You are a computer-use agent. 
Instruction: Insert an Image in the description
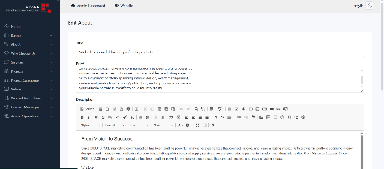pyautogui.click(x=261, y=117)
